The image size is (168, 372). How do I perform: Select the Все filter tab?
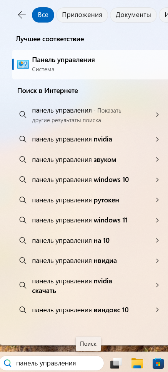pyautogui.click(x=43, y=15)
